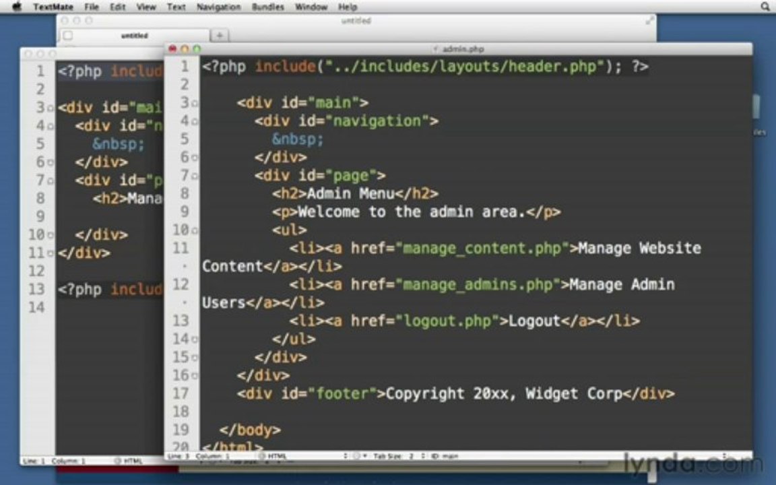Click the header.php include path on line 1
The image size is (776, 485).
[464, 67]
